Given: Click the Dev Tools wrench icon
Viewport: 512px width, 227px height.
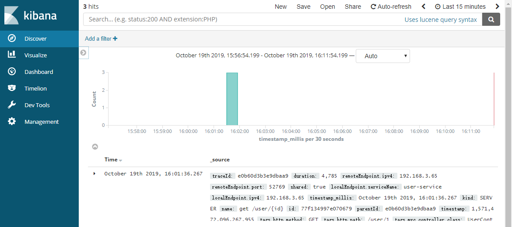Looking at the screenshot, I should click(12, 105).
